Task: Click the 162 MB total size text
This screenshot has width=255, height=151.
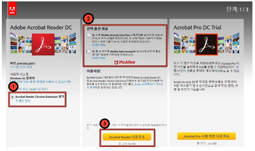Action: [x=127, y=144]
